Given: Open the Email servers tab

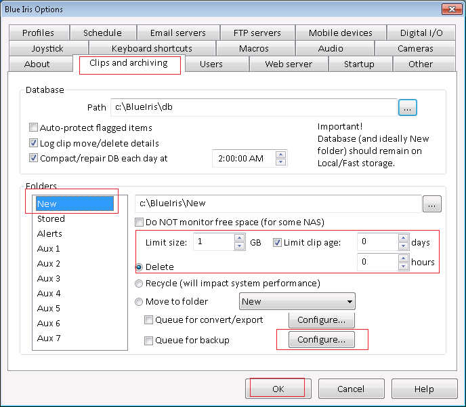Looking at the screenshot, I should click(177, 33).
